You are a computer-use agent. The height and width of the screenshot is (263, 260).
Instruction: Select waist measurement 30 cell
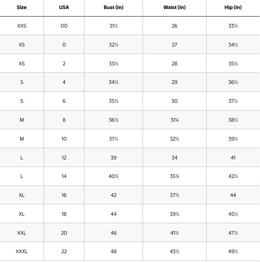pos(174,101)
